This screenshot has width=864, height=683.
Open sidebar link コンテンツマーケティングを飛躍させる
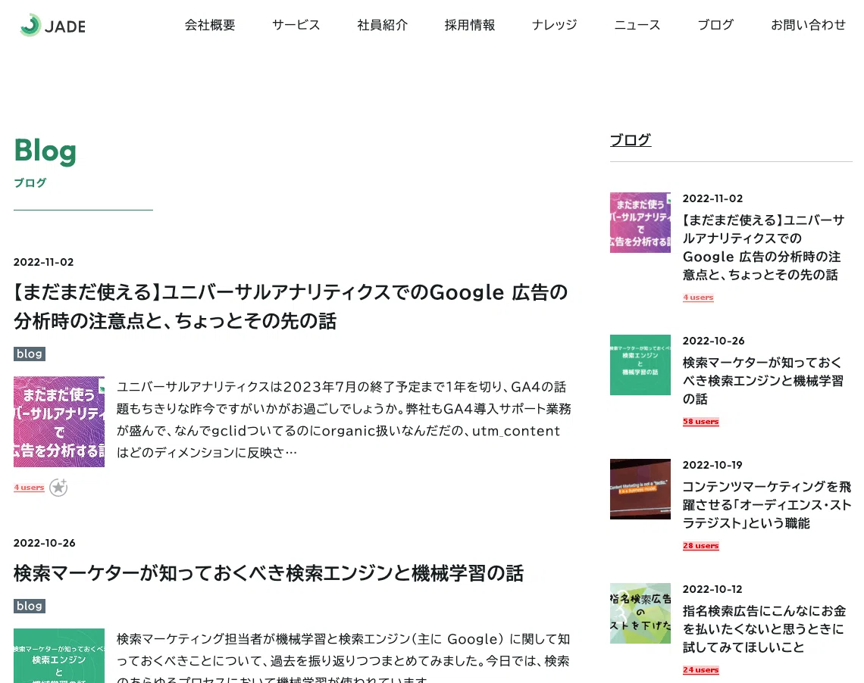tap(767, 505)
